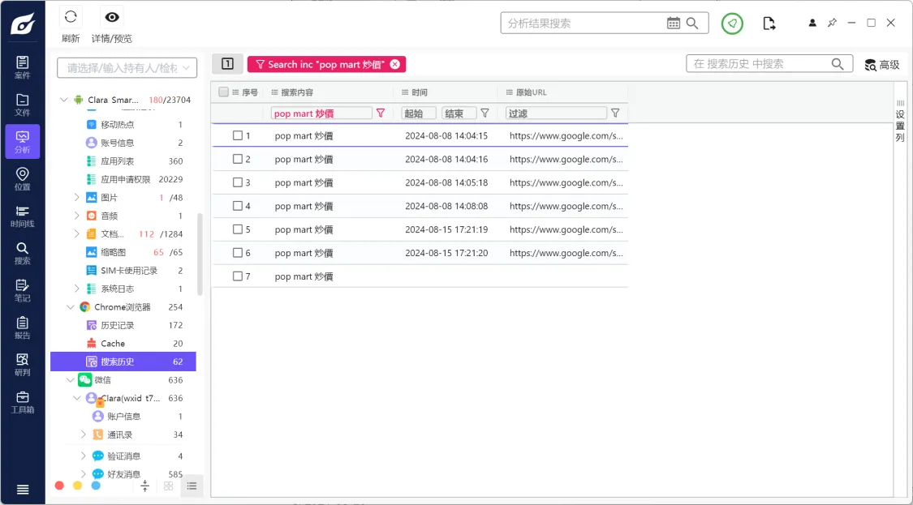Switch to grid view icon at tree bottom

pos(168,486)
